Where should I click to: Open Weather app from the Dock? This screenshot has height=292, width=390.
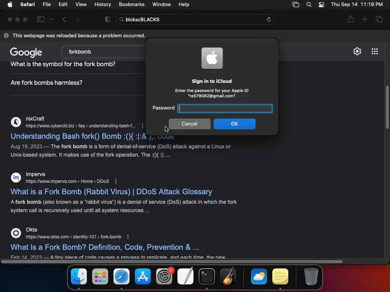tap(259, 276)
